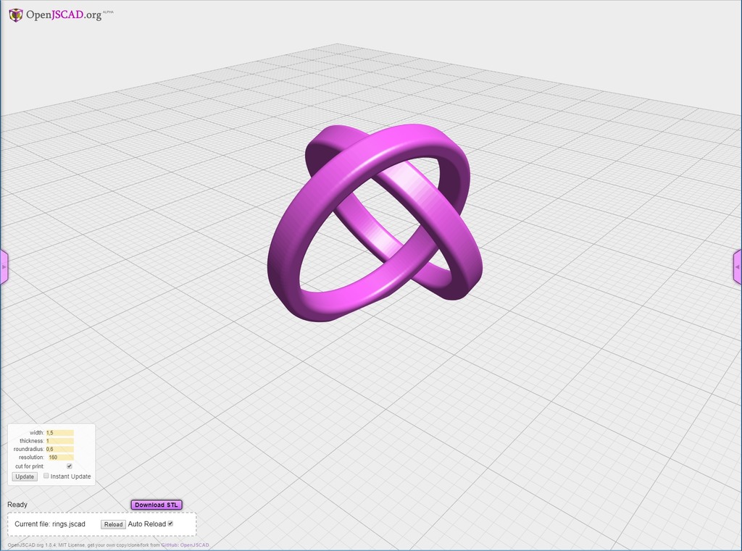This screenshot has width=742, height=551.
Task: Expand the left side panel arrow
Action: pos(4,267)
